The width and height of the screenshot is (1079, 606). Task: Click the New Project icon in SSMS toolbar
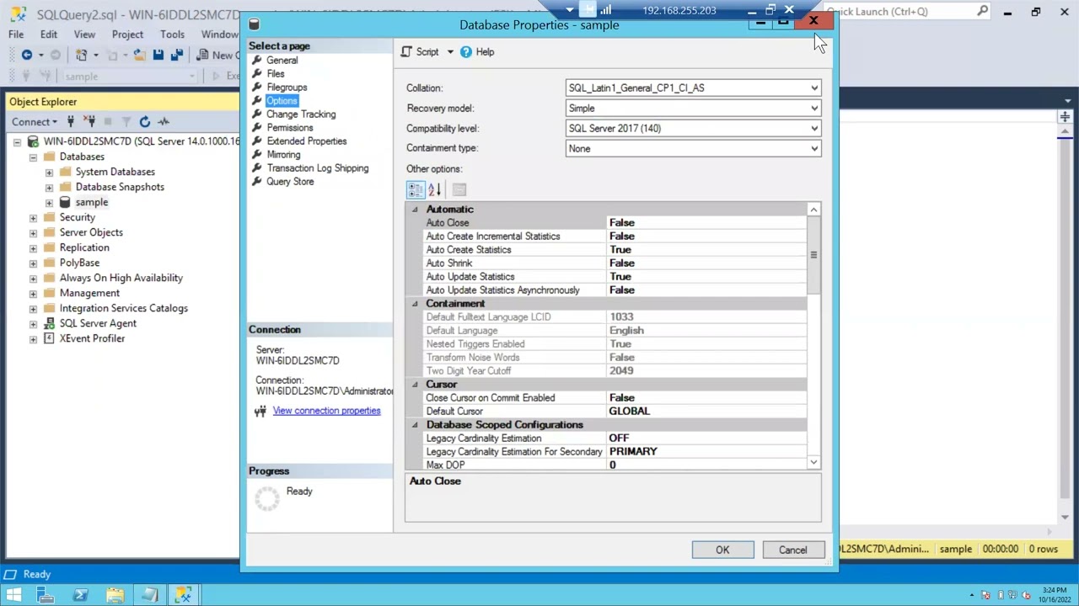82,55
